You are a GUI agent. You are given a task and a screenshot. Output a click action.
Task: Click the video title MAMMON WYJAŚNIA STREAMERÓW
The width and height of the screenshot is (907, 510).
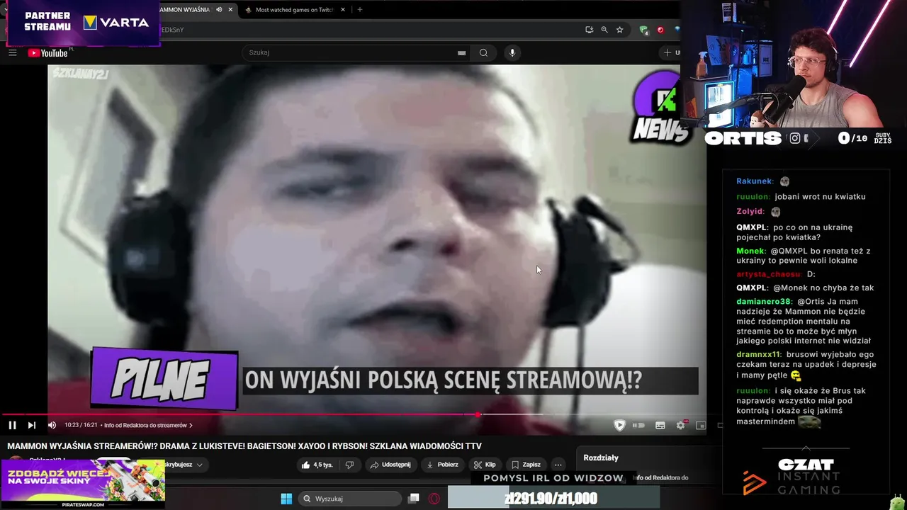[244, 446]
